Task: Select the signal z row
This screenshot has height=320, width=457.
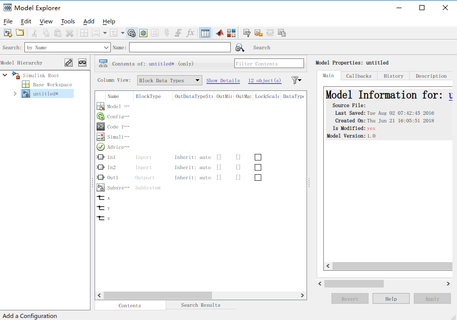Action: (200, 218)
